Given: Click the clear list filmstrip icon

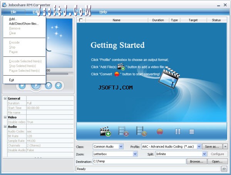Looking at the screenshot, I should coord(141,131).
